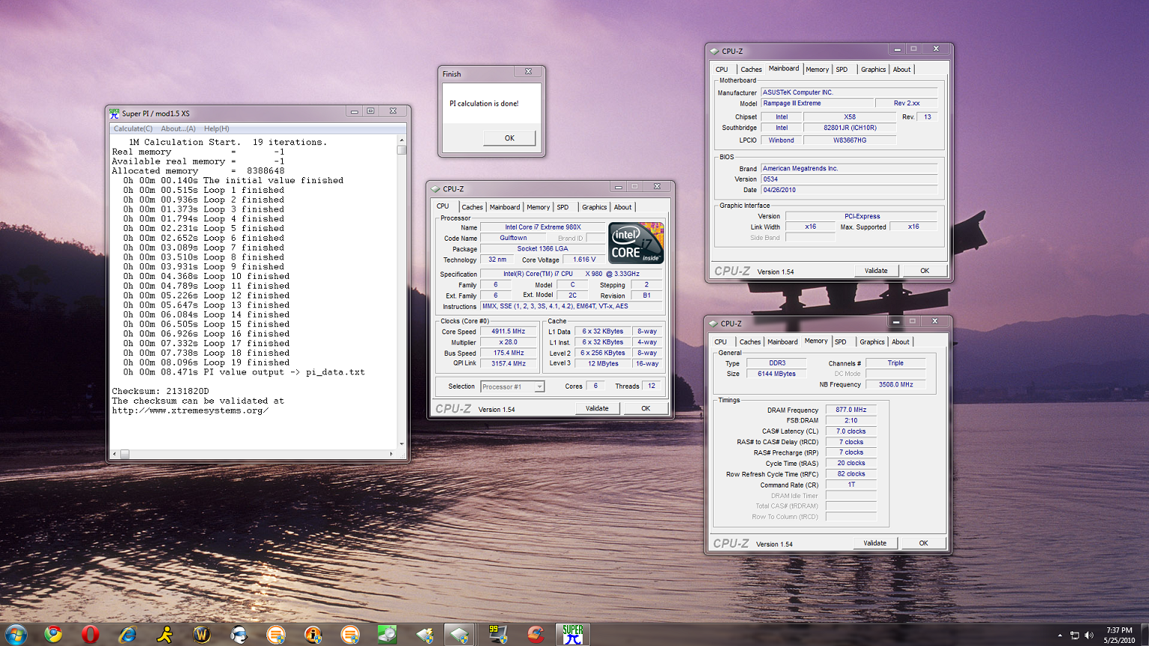This screenshot has width=1149, height=646.
Task: Open green disk-with-clock taskbar icon
Action: (387, 634)
